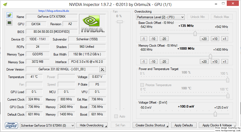The width and height of the screenshot is (241, 132).
Task: Click the PayPal Donate button
Action: [11, 125]
